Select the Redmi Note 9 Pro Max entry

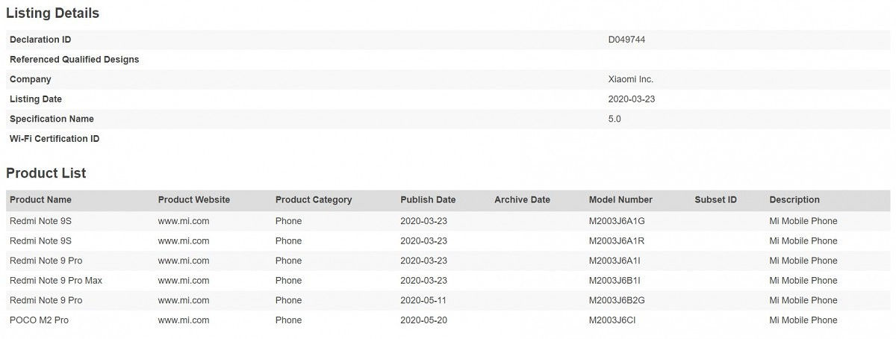pos(56,281)
